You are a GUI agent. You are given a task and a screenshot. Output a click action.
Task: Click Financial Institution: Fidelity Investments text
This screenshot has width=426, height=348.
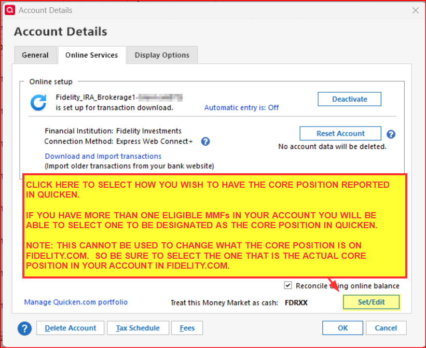coord(113,131)
